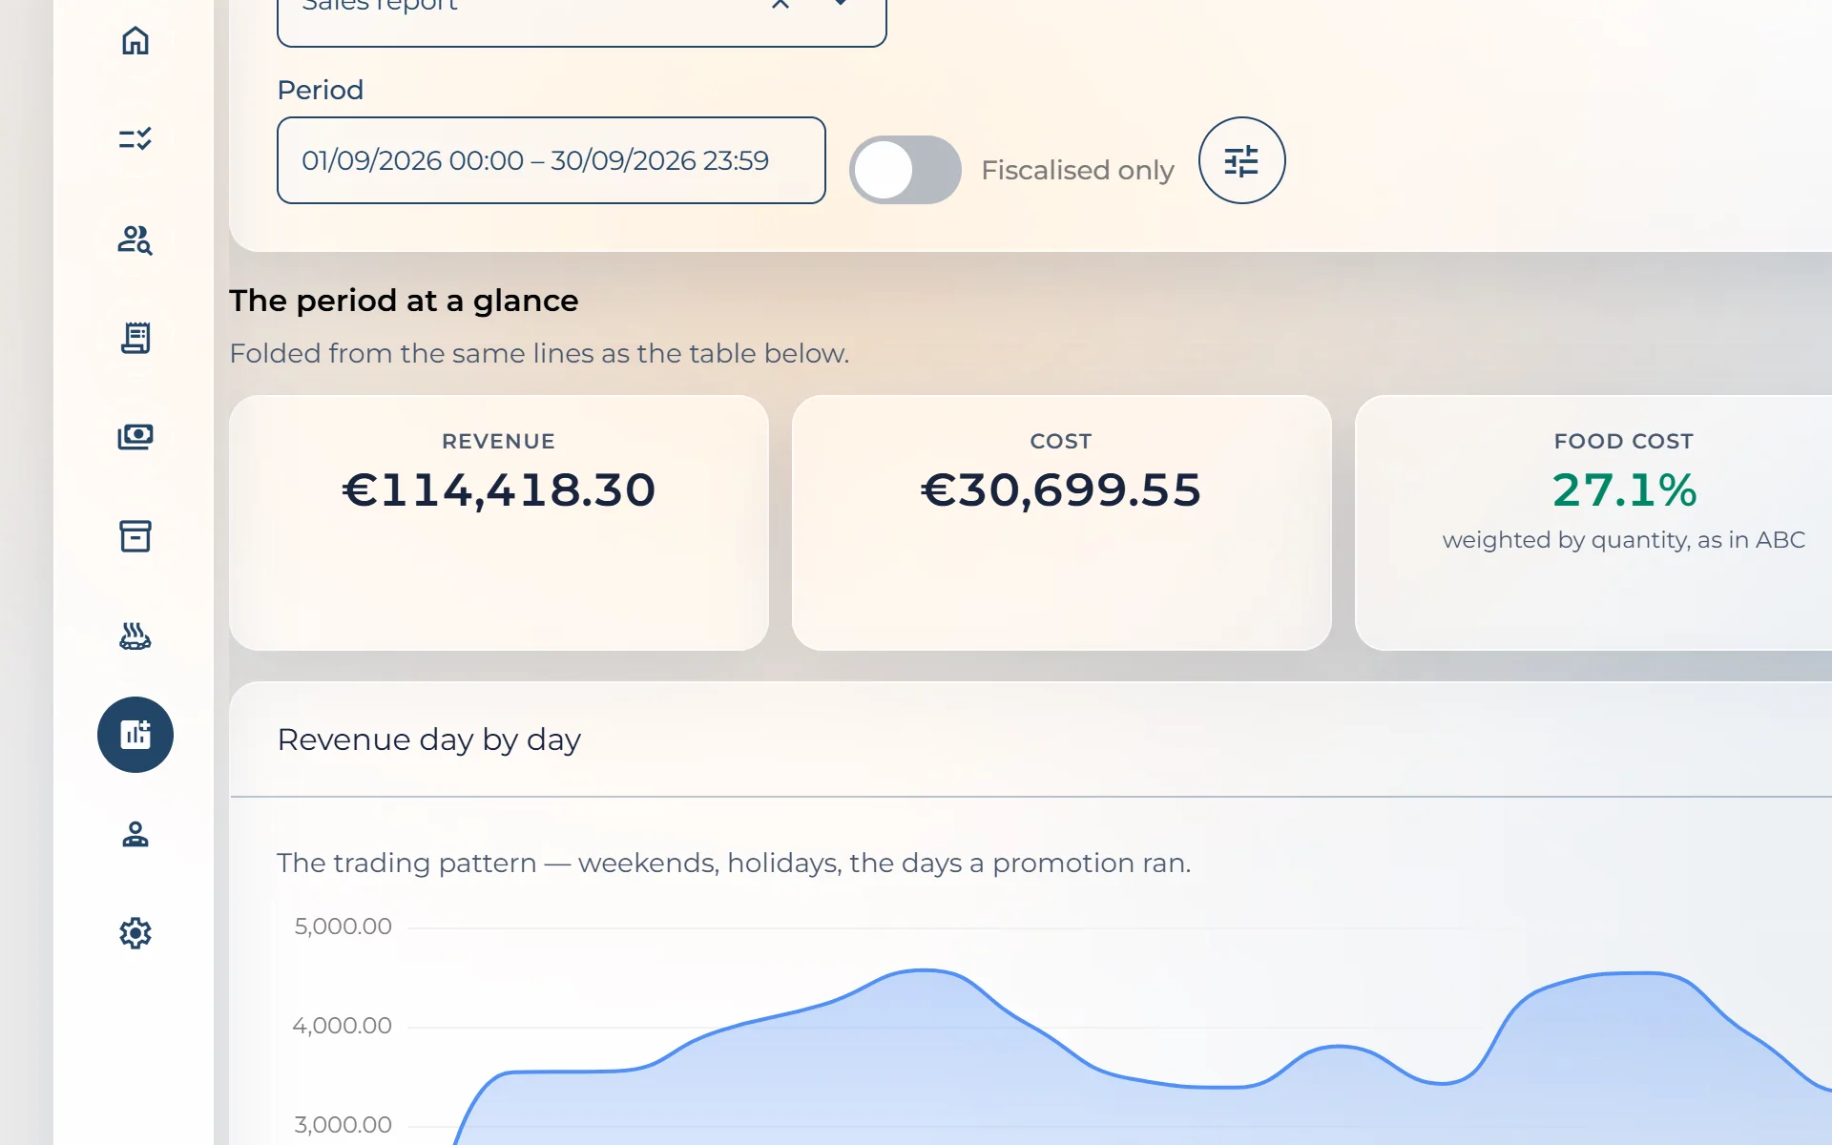Click the weighted by quantity note

click(x=1624, y=540)
